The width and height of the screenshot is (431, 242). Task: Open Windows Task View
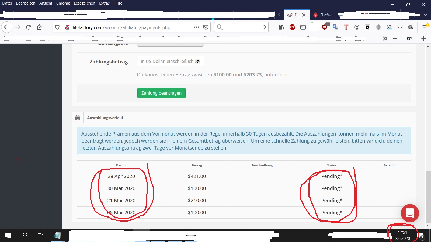[x=40, y=235]
